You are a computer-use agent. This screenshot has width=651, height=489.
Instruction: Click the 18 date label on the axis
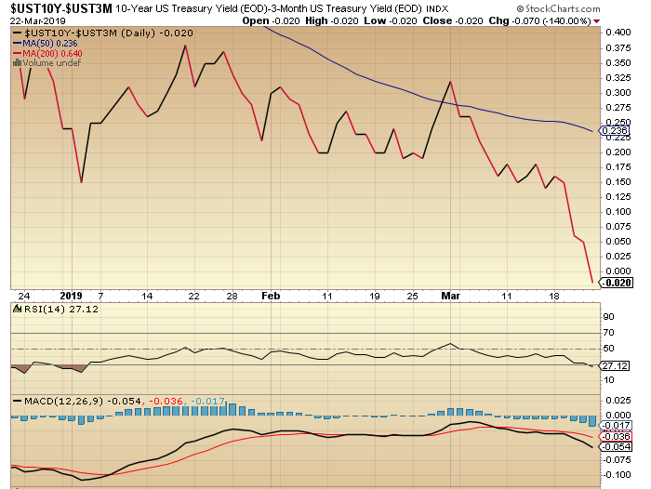click(554, 297)
